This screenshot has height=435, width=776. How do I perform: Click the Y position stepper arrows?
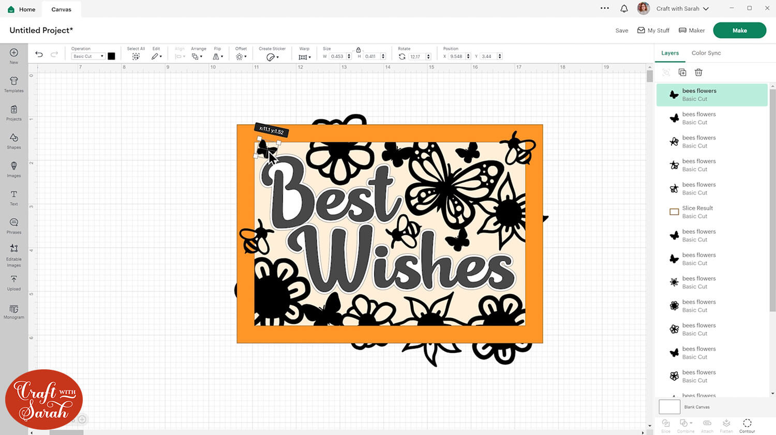(500, 56)
